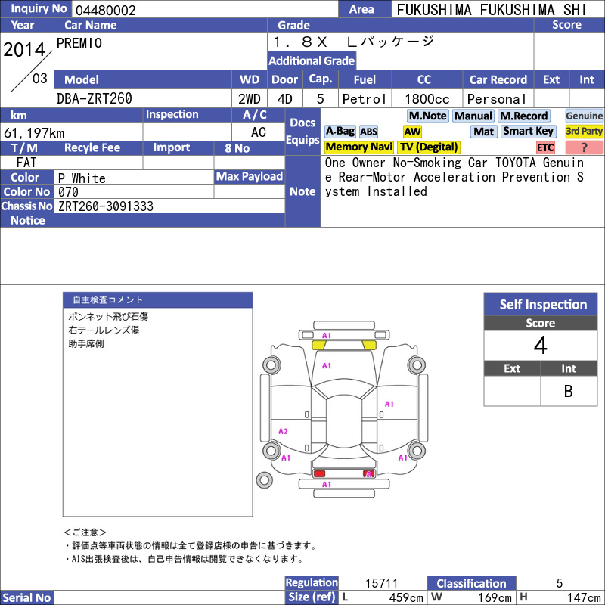605x605 pixels.
Task: Toggle the A.Bag equipment badge
Action: pyautogui.click(x=340, y=132)
